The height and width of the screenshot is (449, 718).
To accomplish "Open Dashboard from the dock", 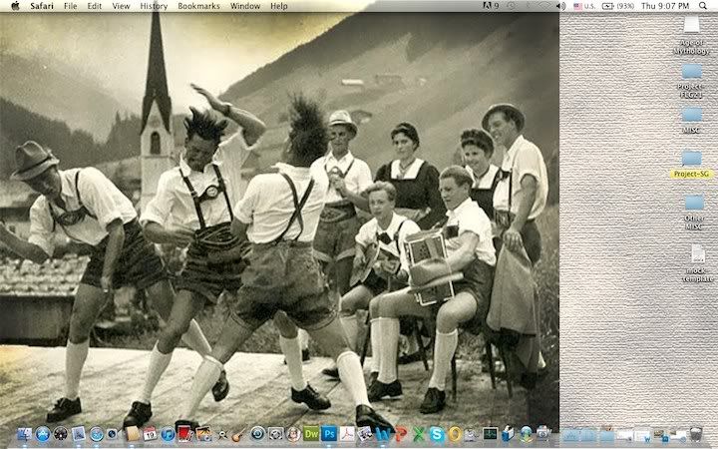I will (x=61, y=433).
